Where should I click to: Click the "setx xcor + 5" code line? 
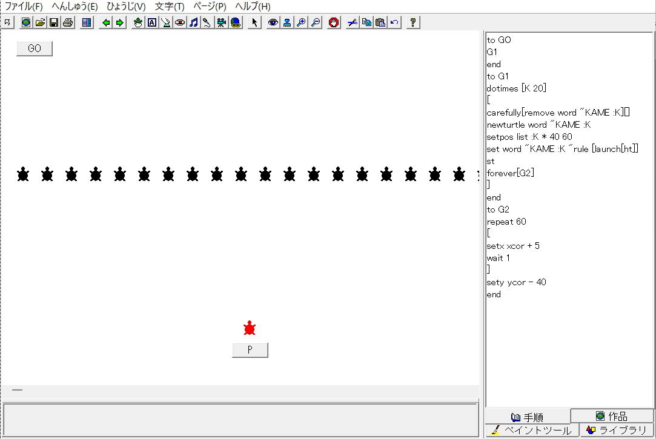pyautogui.click(x=513, y=246)
